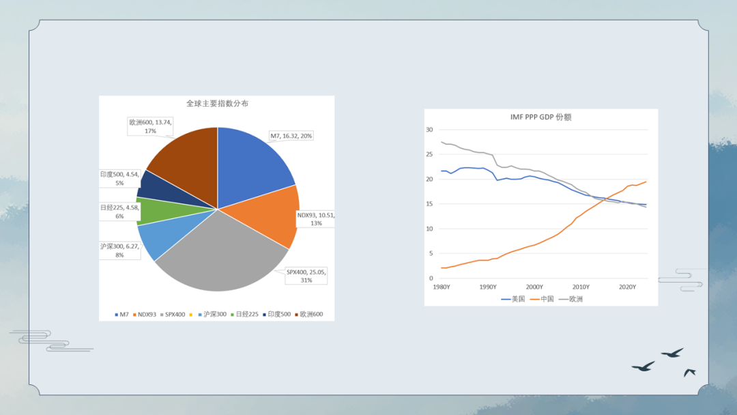The width and height of the screenshot is (737, 415).
Task: Click the M7 legend color swatch
Action: point(116,315)
